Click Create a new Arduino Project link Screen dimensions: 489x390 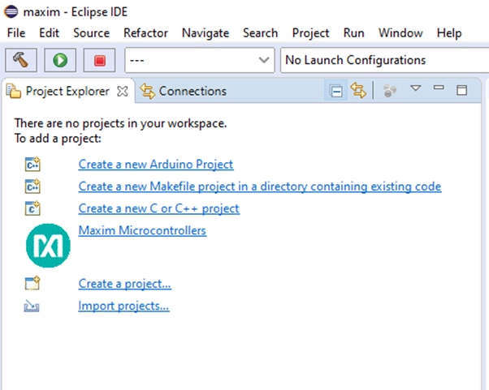click(x=156, y=165)
